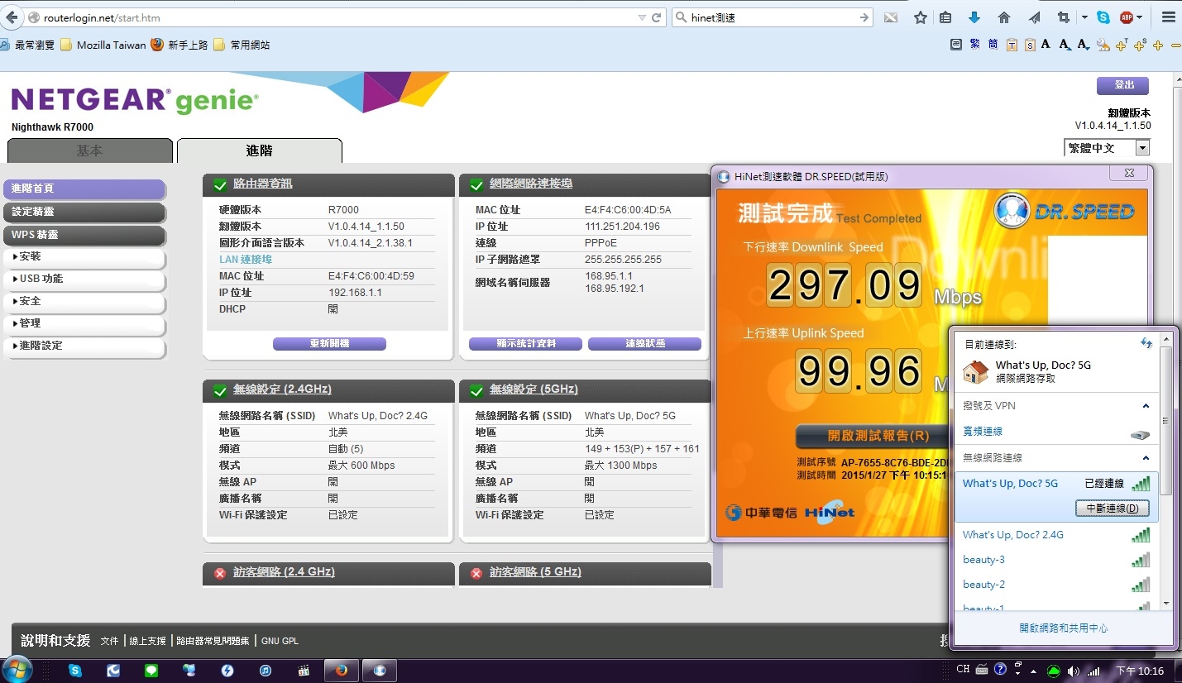
Task: Click the Skype toolbar icon
Action: [1103, 17]
